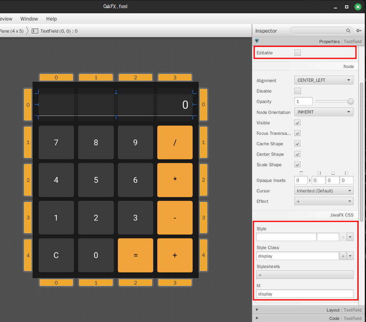This screenshot has height=322, width=366.
Task: Select the orange plus (+) calculator button
Action: pos(175,256)
